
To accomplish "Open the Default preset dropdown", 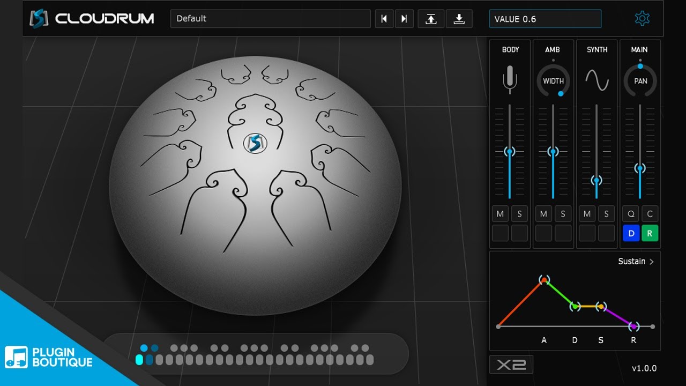I will coord(271,19).
